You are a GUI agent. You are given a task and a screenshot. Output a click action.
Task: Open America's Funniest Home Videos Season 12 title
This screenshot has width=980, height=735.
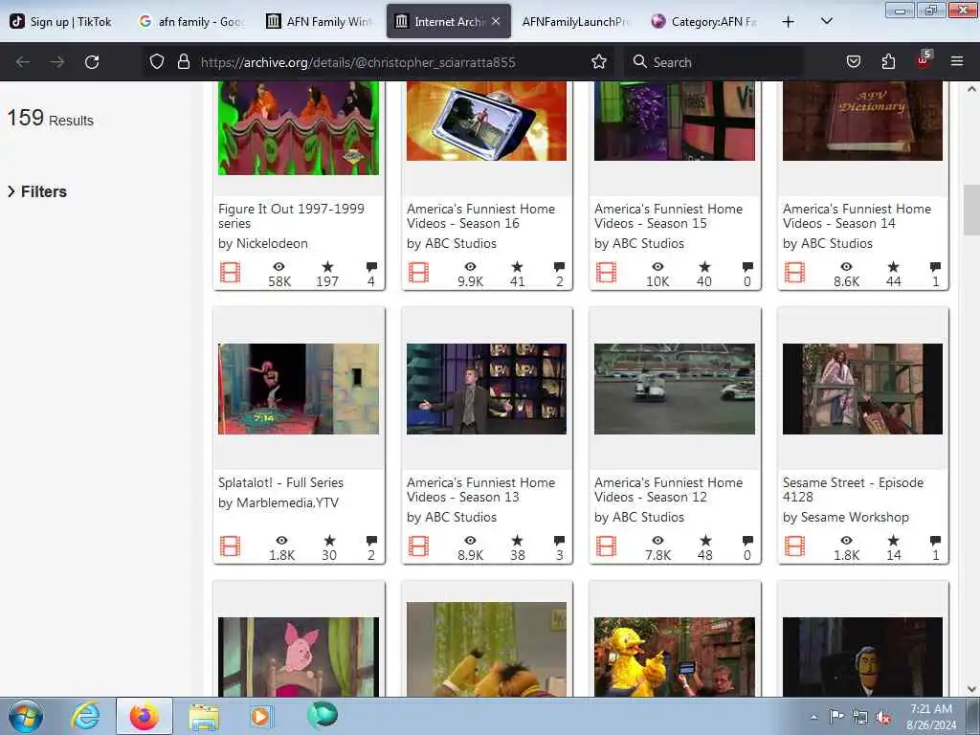pos(668,489)
